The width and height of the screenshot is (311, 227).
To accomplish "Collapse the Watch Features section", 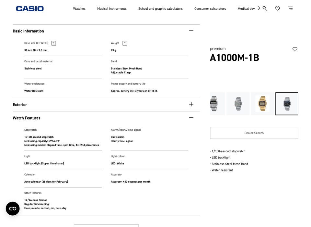I will pos(191,118).
